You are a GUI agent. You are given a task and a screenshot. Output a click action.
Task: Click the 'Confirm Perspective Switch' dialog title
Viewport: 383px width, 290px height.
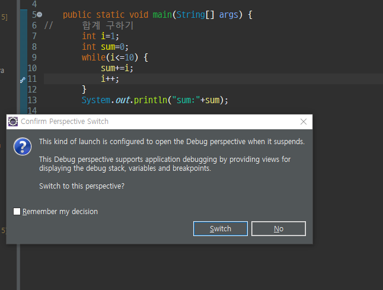click(65, 122)
